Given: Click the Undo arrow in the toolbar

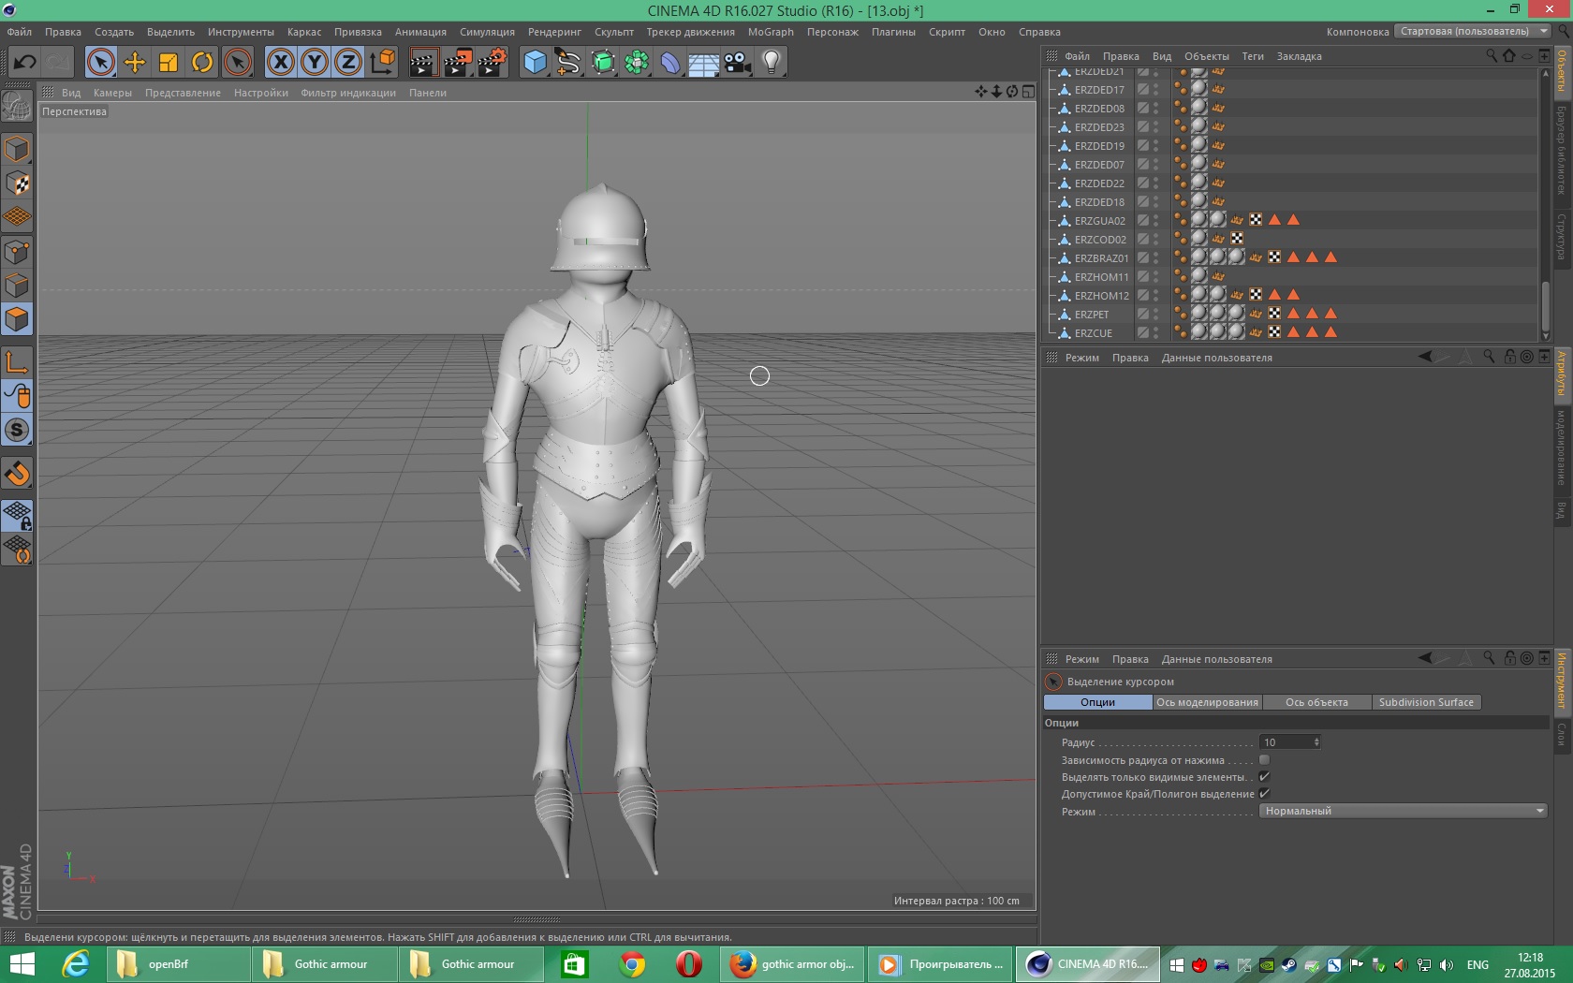Looking at the screenshot, I should [x=24, y=63].
